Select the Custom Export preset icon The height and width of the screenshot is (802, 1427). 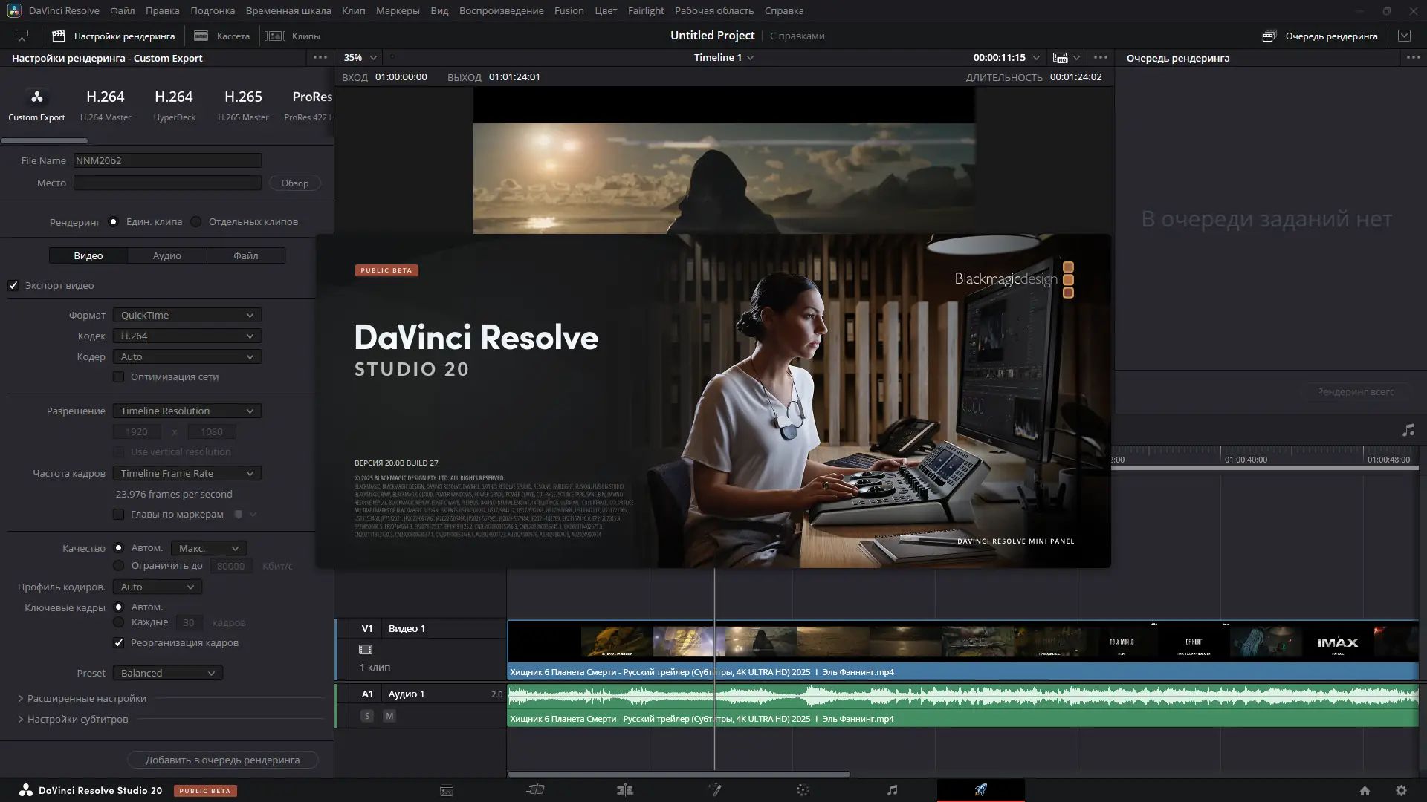click(36, 97)
